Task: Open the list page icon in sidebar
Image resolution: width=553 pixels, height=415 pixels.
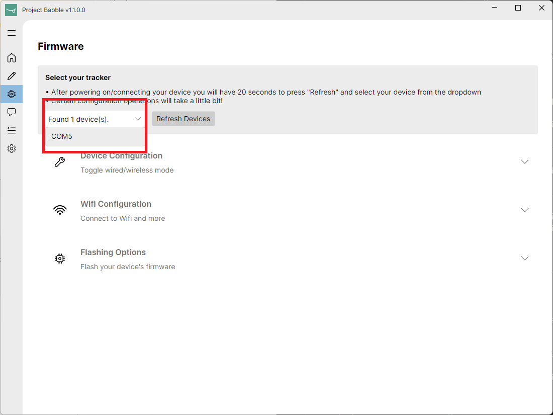Action: coord(11,130)
